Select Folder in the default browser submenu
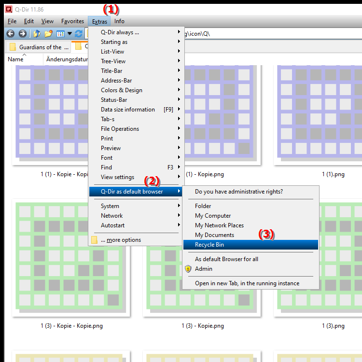362x362 pixels. (251, 206)
